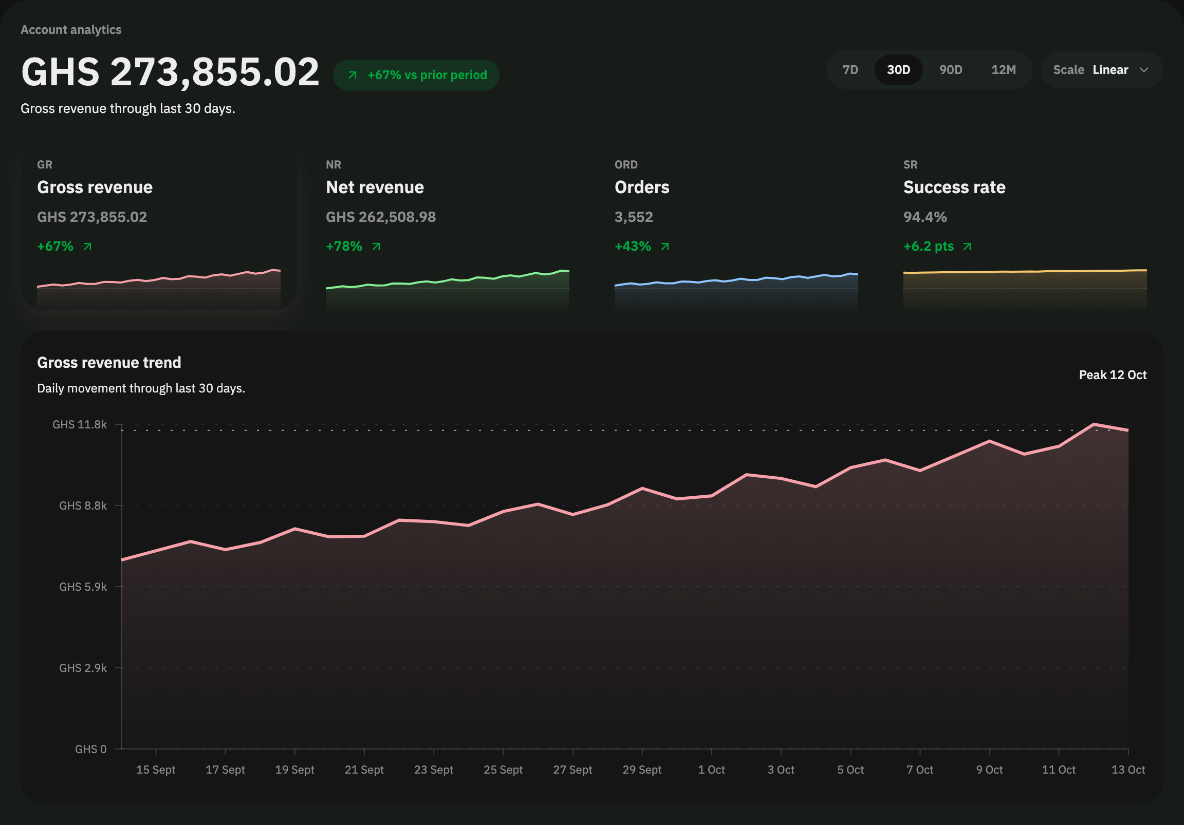
Task: Switch the time range to 7D
Action: point(850,70)
